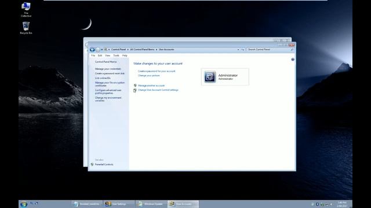Open Configure advanced user profile properties
Screen dimensions: 371x208
click(108, 92)
